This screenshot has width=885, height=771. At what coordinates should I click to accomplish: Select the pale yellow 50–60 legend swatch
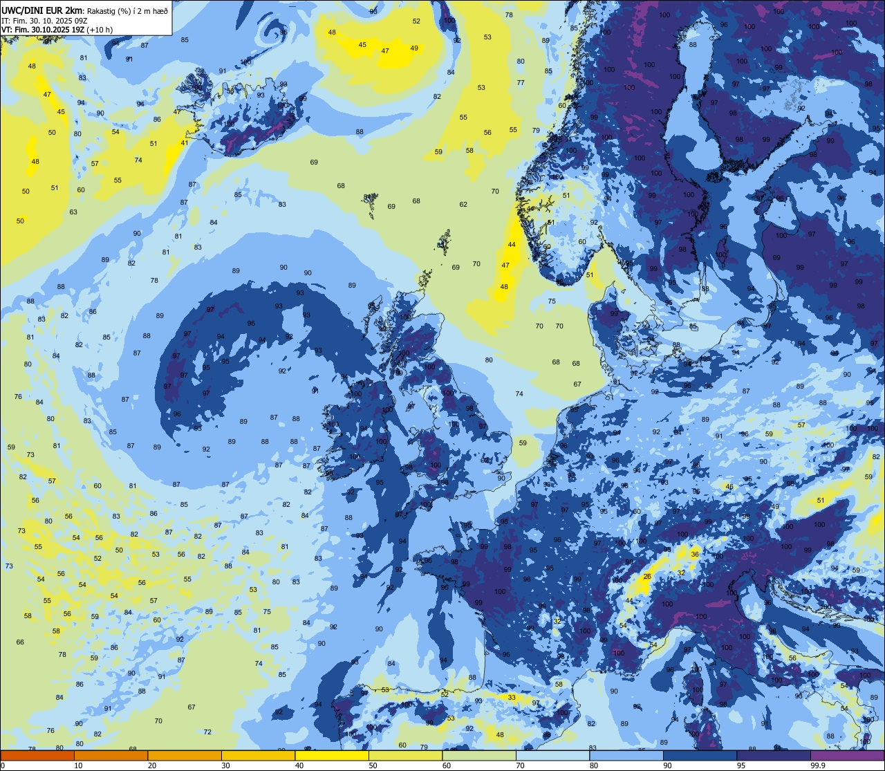pos(405,755)
